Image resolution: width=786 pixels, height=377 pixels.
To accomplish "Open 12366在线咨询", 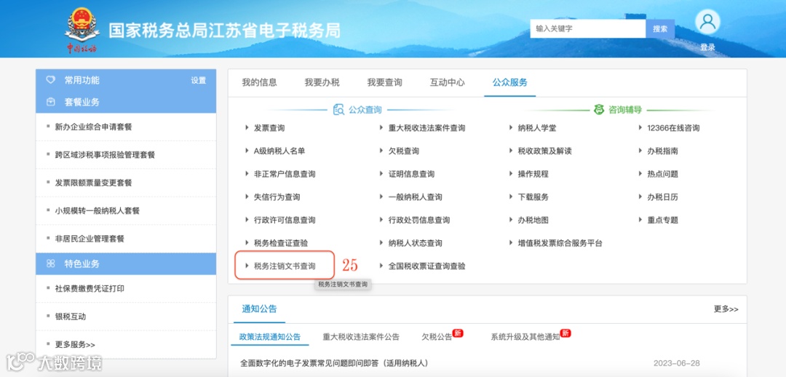I will (x=673, y=128).
